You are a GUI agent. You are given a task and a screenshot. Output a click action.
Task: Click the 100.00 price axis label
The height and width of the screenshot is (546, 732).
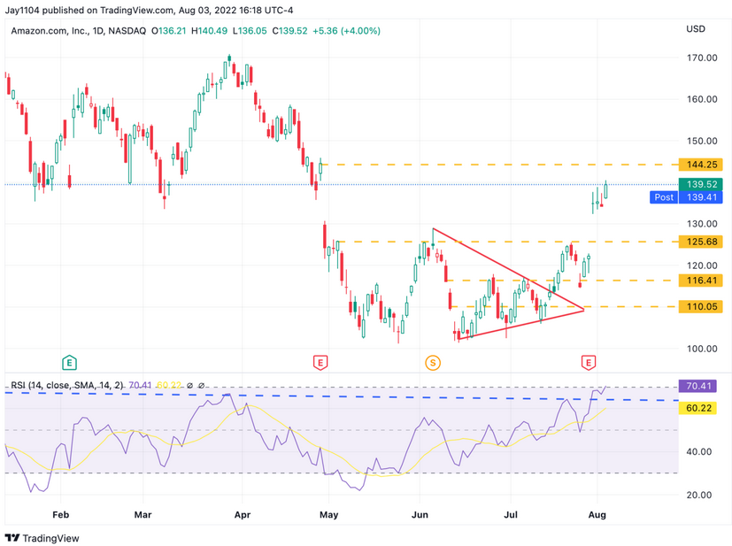click(x=702, y=349)
